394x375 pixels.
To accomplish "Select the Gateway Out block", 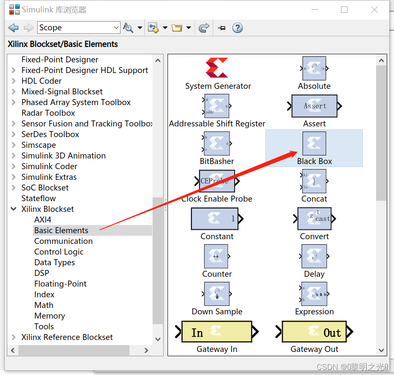I will [x=315, y=331].
